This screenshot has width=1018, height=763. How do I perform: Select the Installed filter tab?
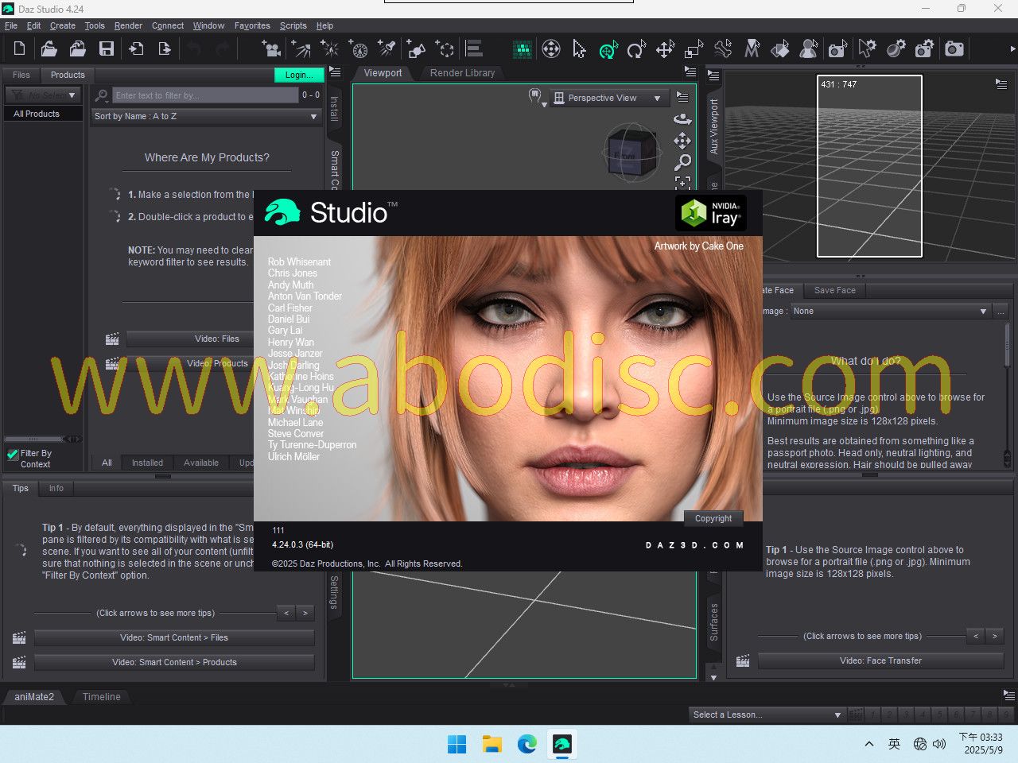click(147, 463)
